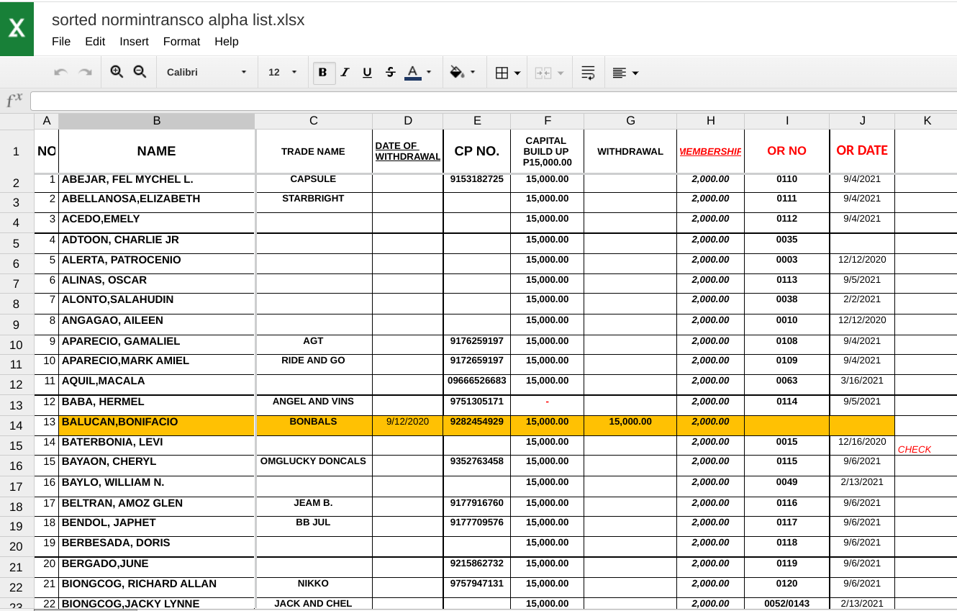Apply the fill color paint bucket
This screenshot has width=957, height=611.
coord(457,73)
